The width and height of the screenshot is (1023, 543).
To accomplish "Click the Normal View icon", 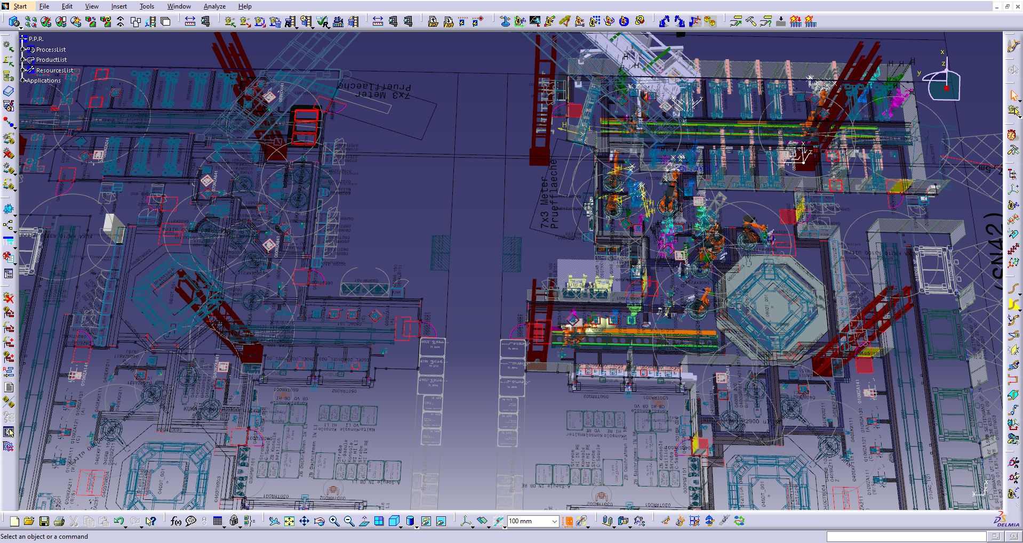I will 364,521.
